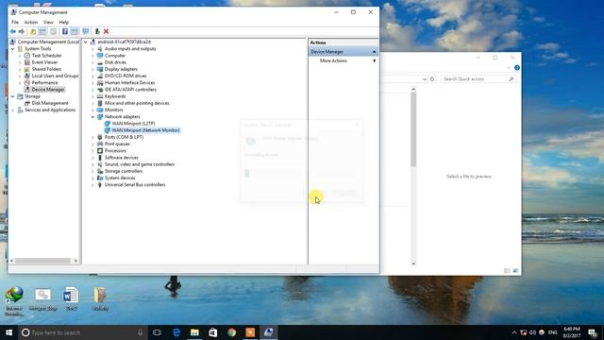Select Event Viewer in the left tree
This screenshot has width=604, height=340.
44,62
